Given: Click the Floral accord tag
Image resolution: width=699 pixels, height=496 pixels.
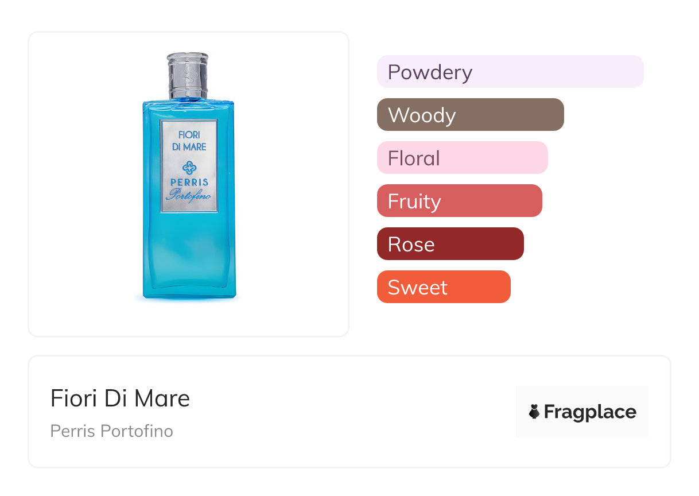Looking at the screenshot, I should 462,158.
